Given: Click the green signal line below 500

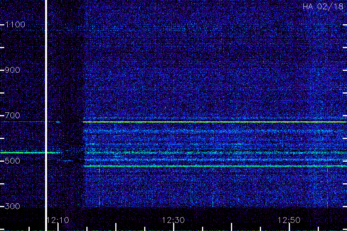Looking at the screenshot, I should (215, 166).
